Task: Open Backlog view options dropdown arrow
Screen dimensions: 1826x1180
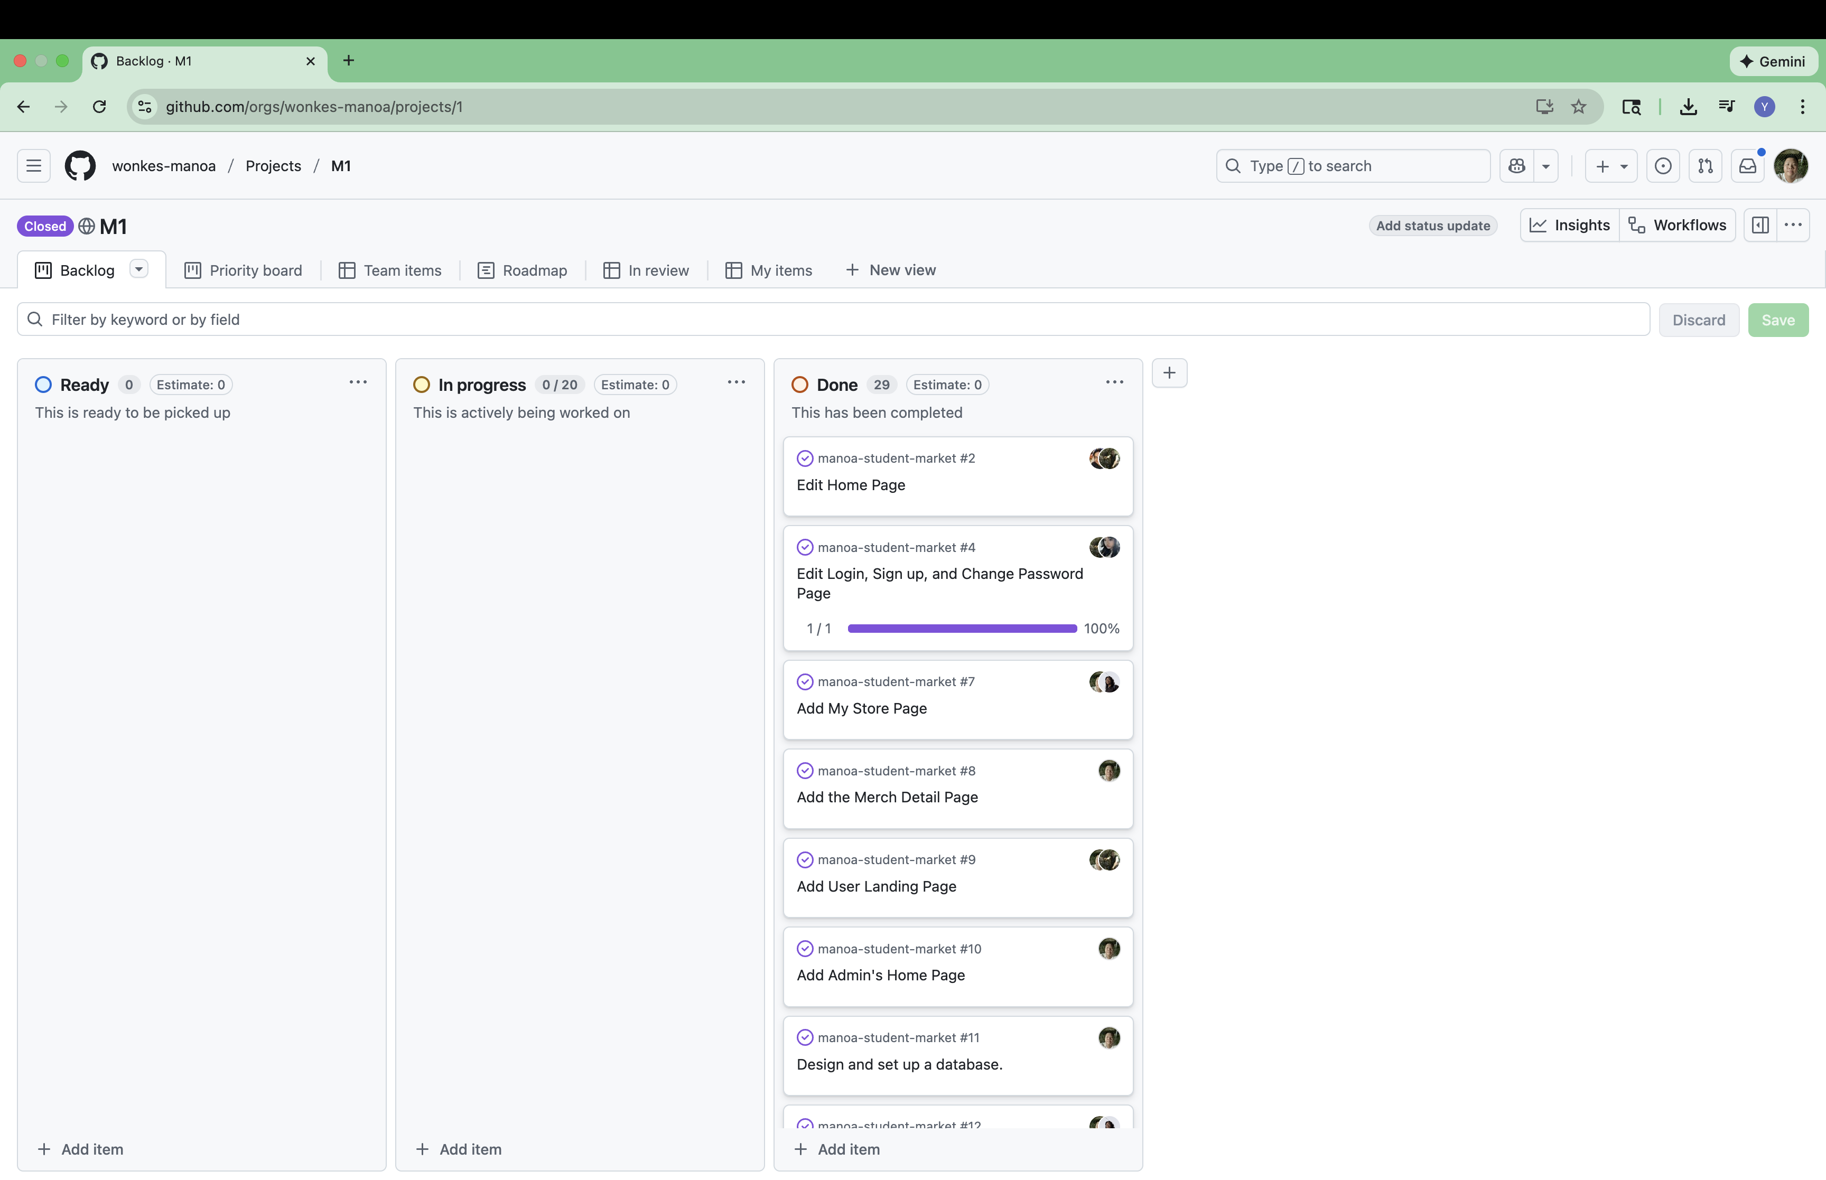Action: tap(138, 270)
